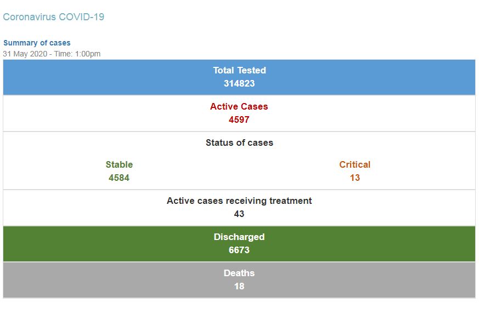The width and height of the screenshot is (479, 314).
Task: Click the orange Critical label
Action: click(354, 164)
